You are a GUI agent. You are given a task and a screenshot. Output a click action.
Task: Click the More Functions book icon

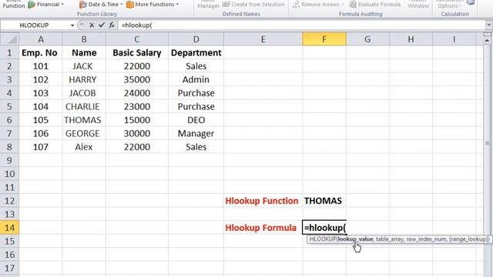coord(130,5)
